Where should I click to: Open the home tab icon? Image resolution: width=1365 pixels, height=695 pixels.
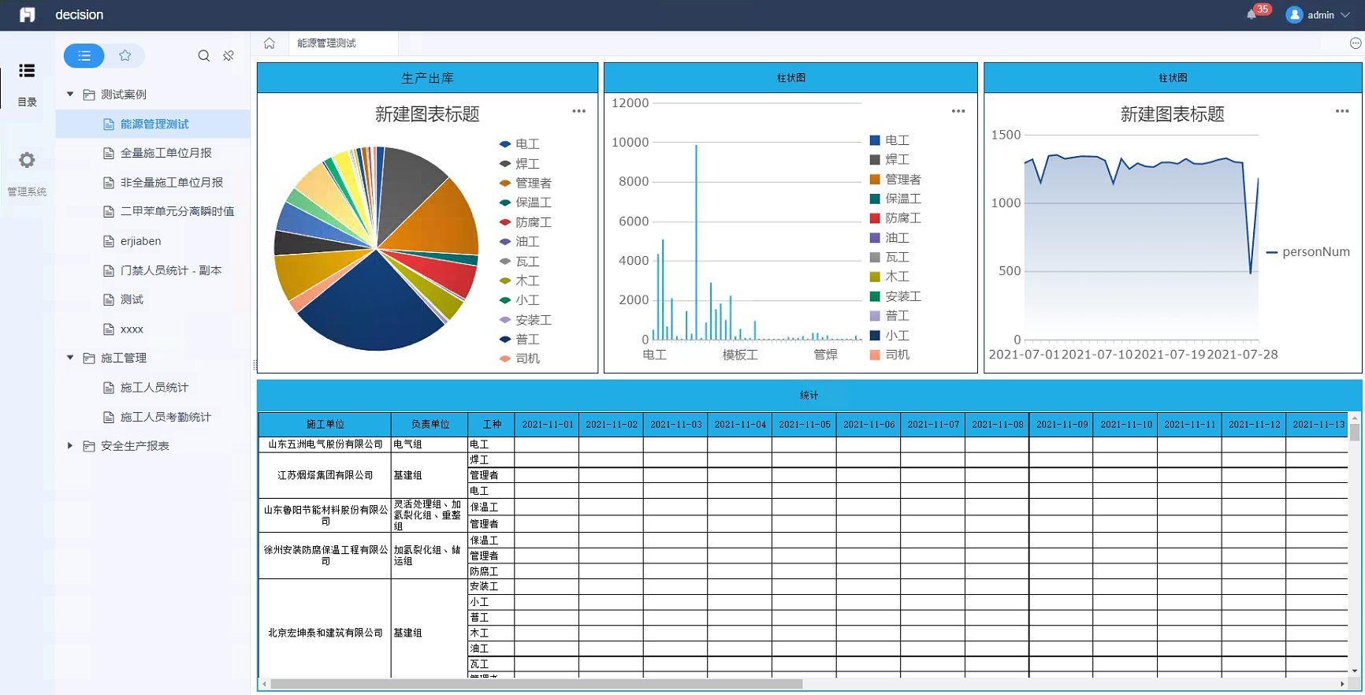pos(270,43)
